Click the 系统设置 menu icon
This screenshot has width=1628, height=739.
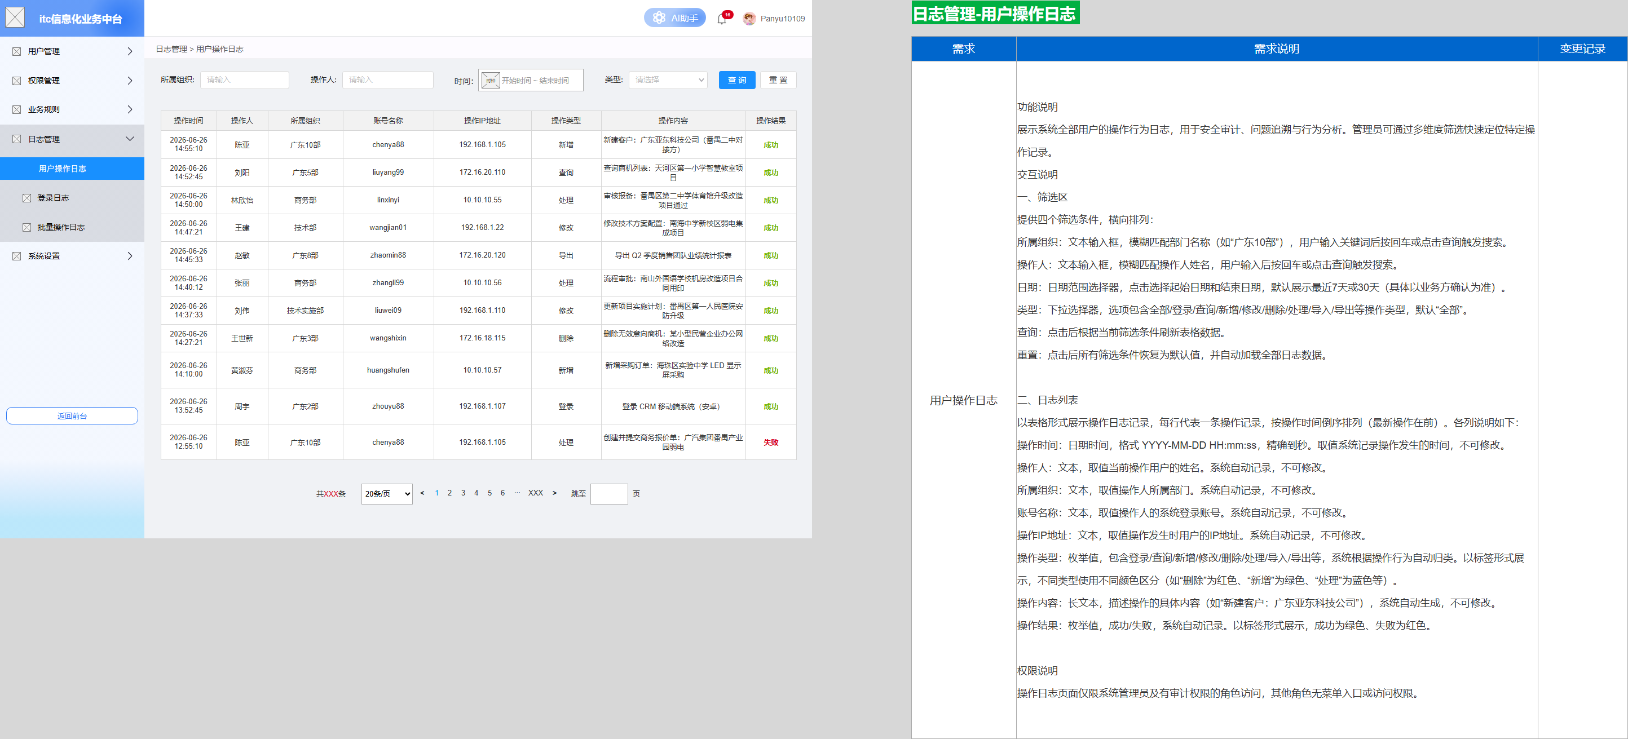pos(16,256)
